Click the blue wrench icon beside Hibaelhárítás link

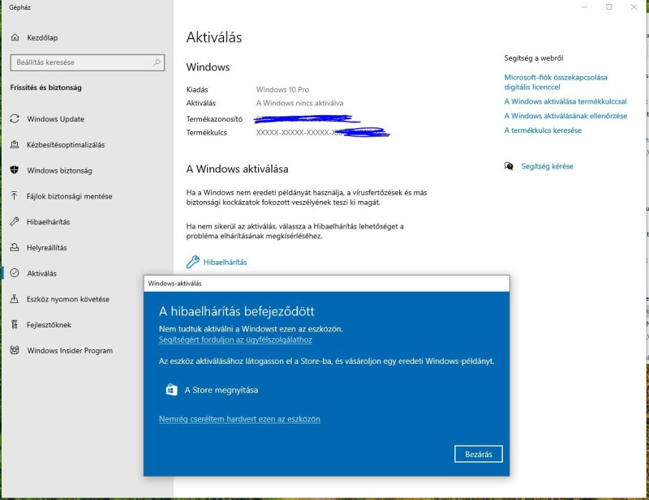193,262
